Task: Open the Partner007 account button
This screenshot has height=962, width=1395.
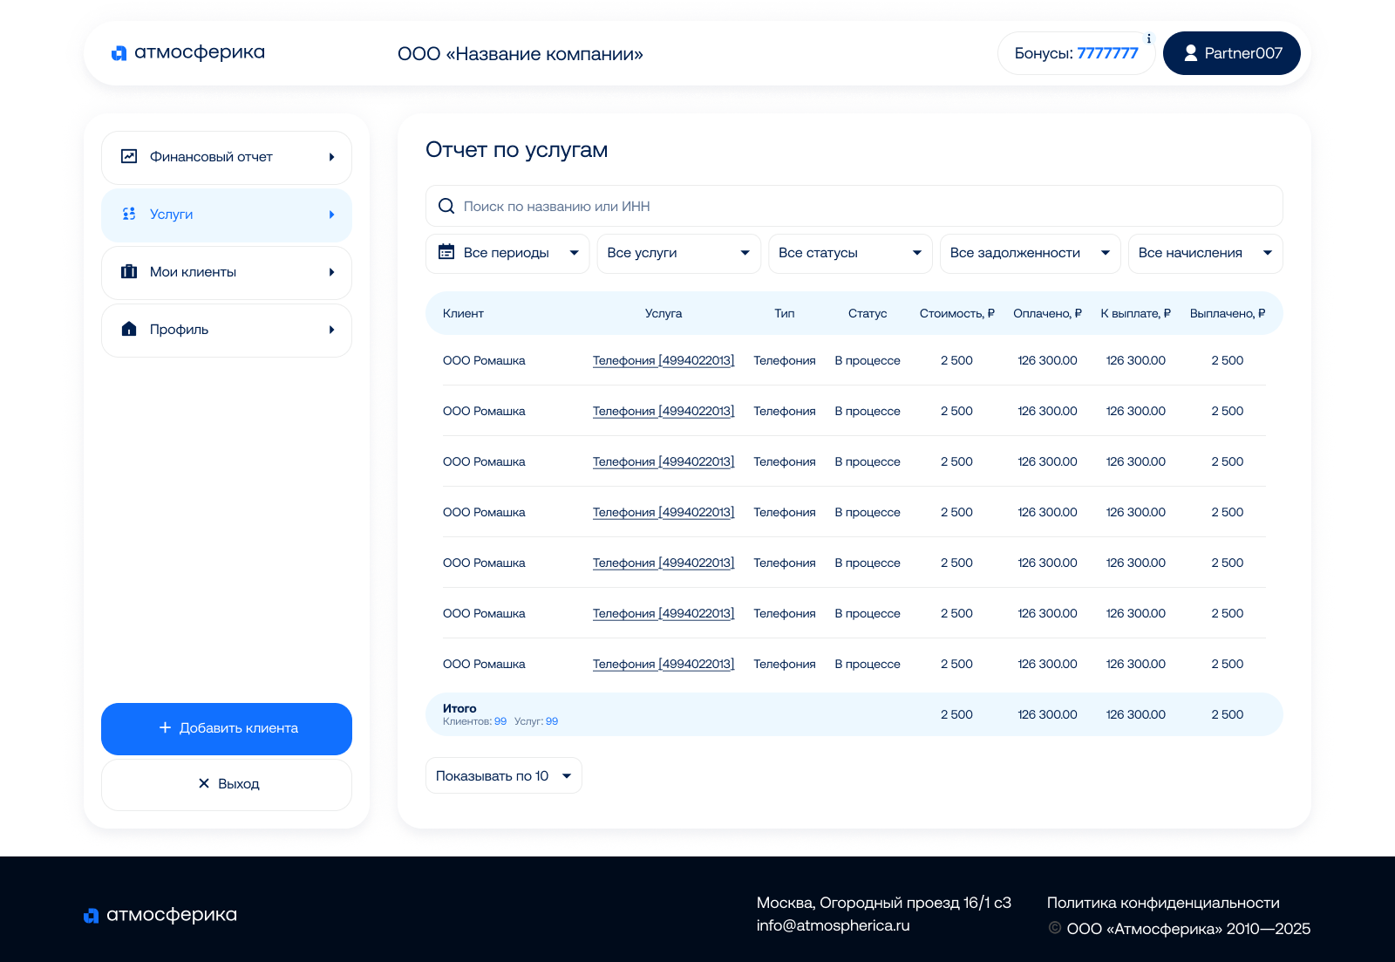Action: point(1232,53)
